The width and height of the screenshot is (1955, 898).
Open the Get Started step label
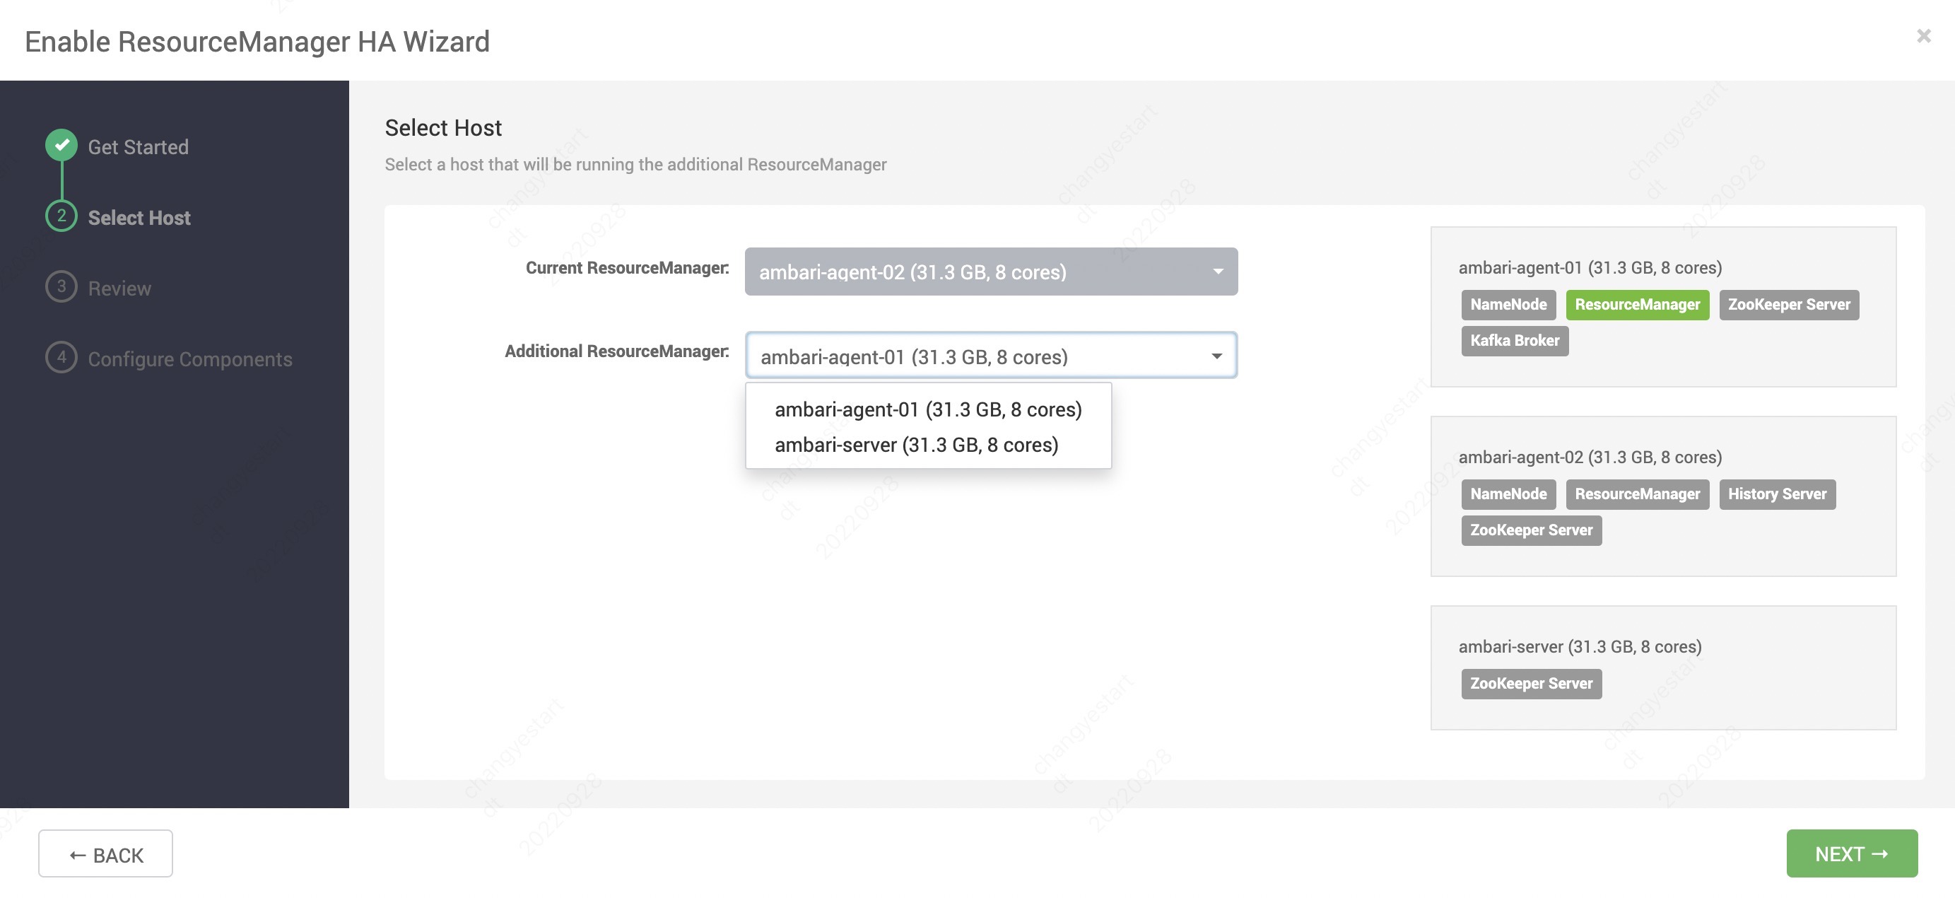138,146
